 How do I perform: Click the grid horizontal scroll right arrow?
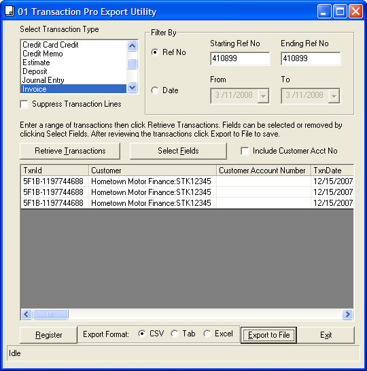pos(347,314)
